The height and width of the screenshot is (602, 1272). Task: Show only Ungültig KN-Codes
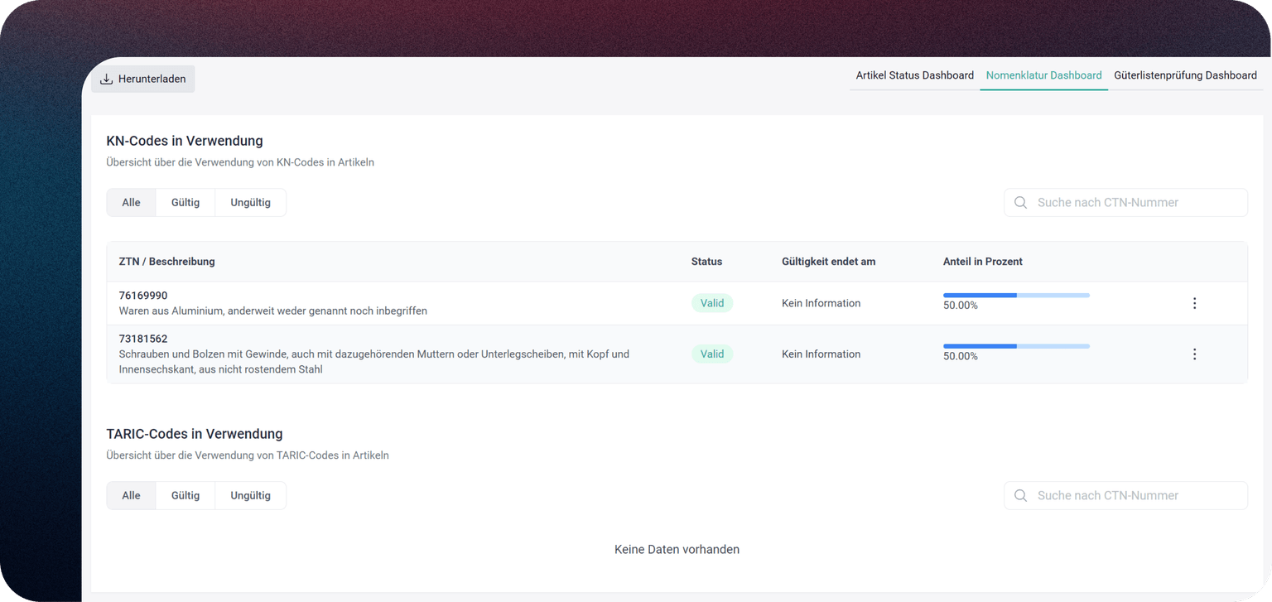point(250,202)
